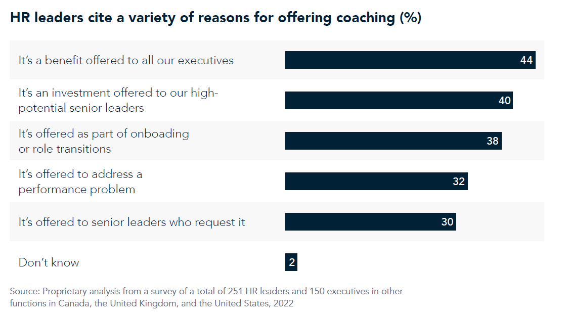Click the small 'Don't know' bar showing 2
The height and width of the screenshot is (316, 569).
point(291,262)
